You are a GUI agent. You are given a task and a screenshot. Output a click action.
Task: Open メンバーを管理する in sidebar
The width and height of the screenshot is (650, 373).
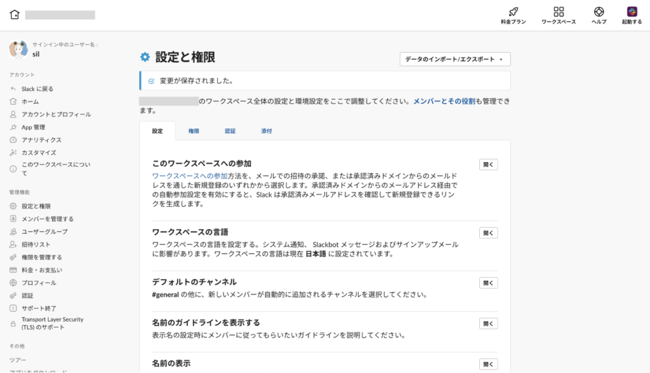pos(48,219)
